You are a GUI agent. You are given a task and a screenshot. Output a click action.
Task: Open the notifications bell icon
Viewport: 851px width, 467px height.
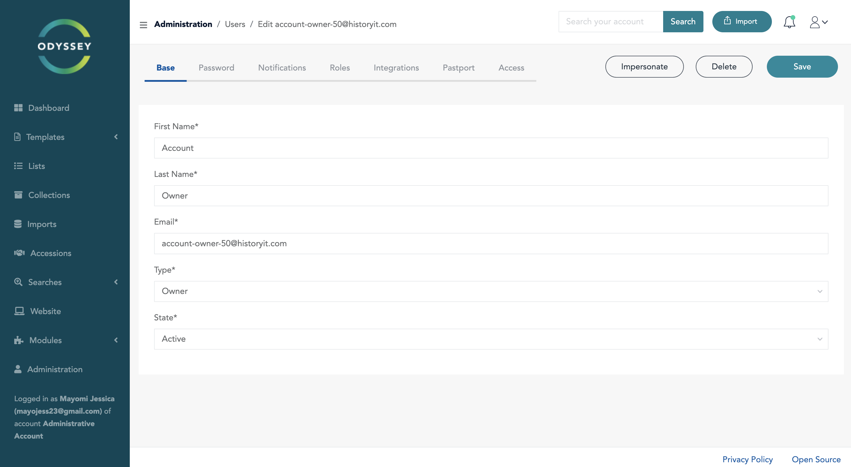click(789, 22)
